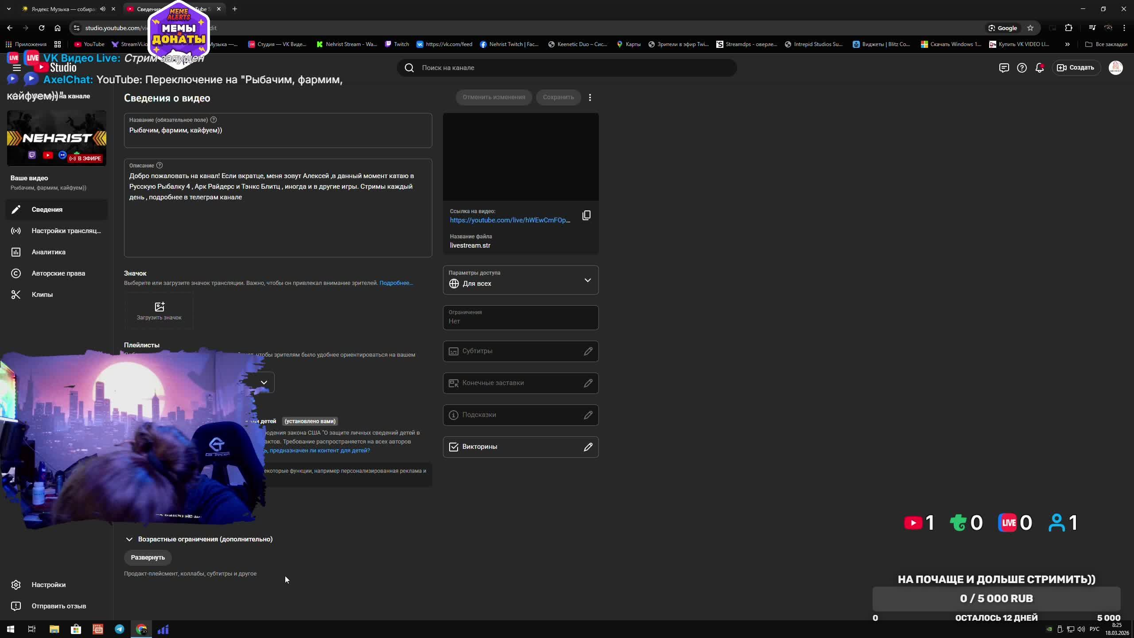The width and height of the screenshot is (1134, 638).
Task: Click the help question mark in header
Action: [x=1021, y=68]
